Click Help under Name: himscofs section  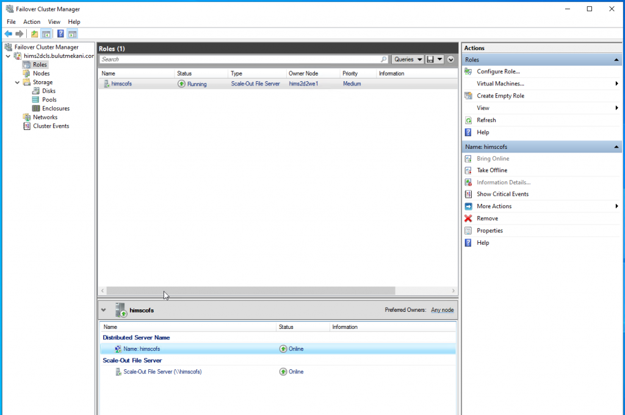coord(483,243)
